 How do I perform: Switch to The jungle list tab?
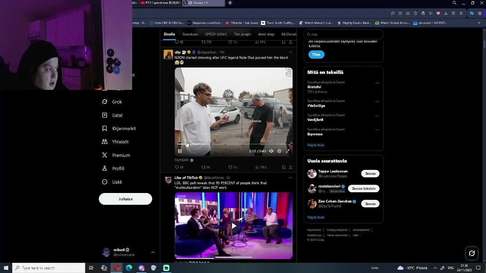coord(242,34)
